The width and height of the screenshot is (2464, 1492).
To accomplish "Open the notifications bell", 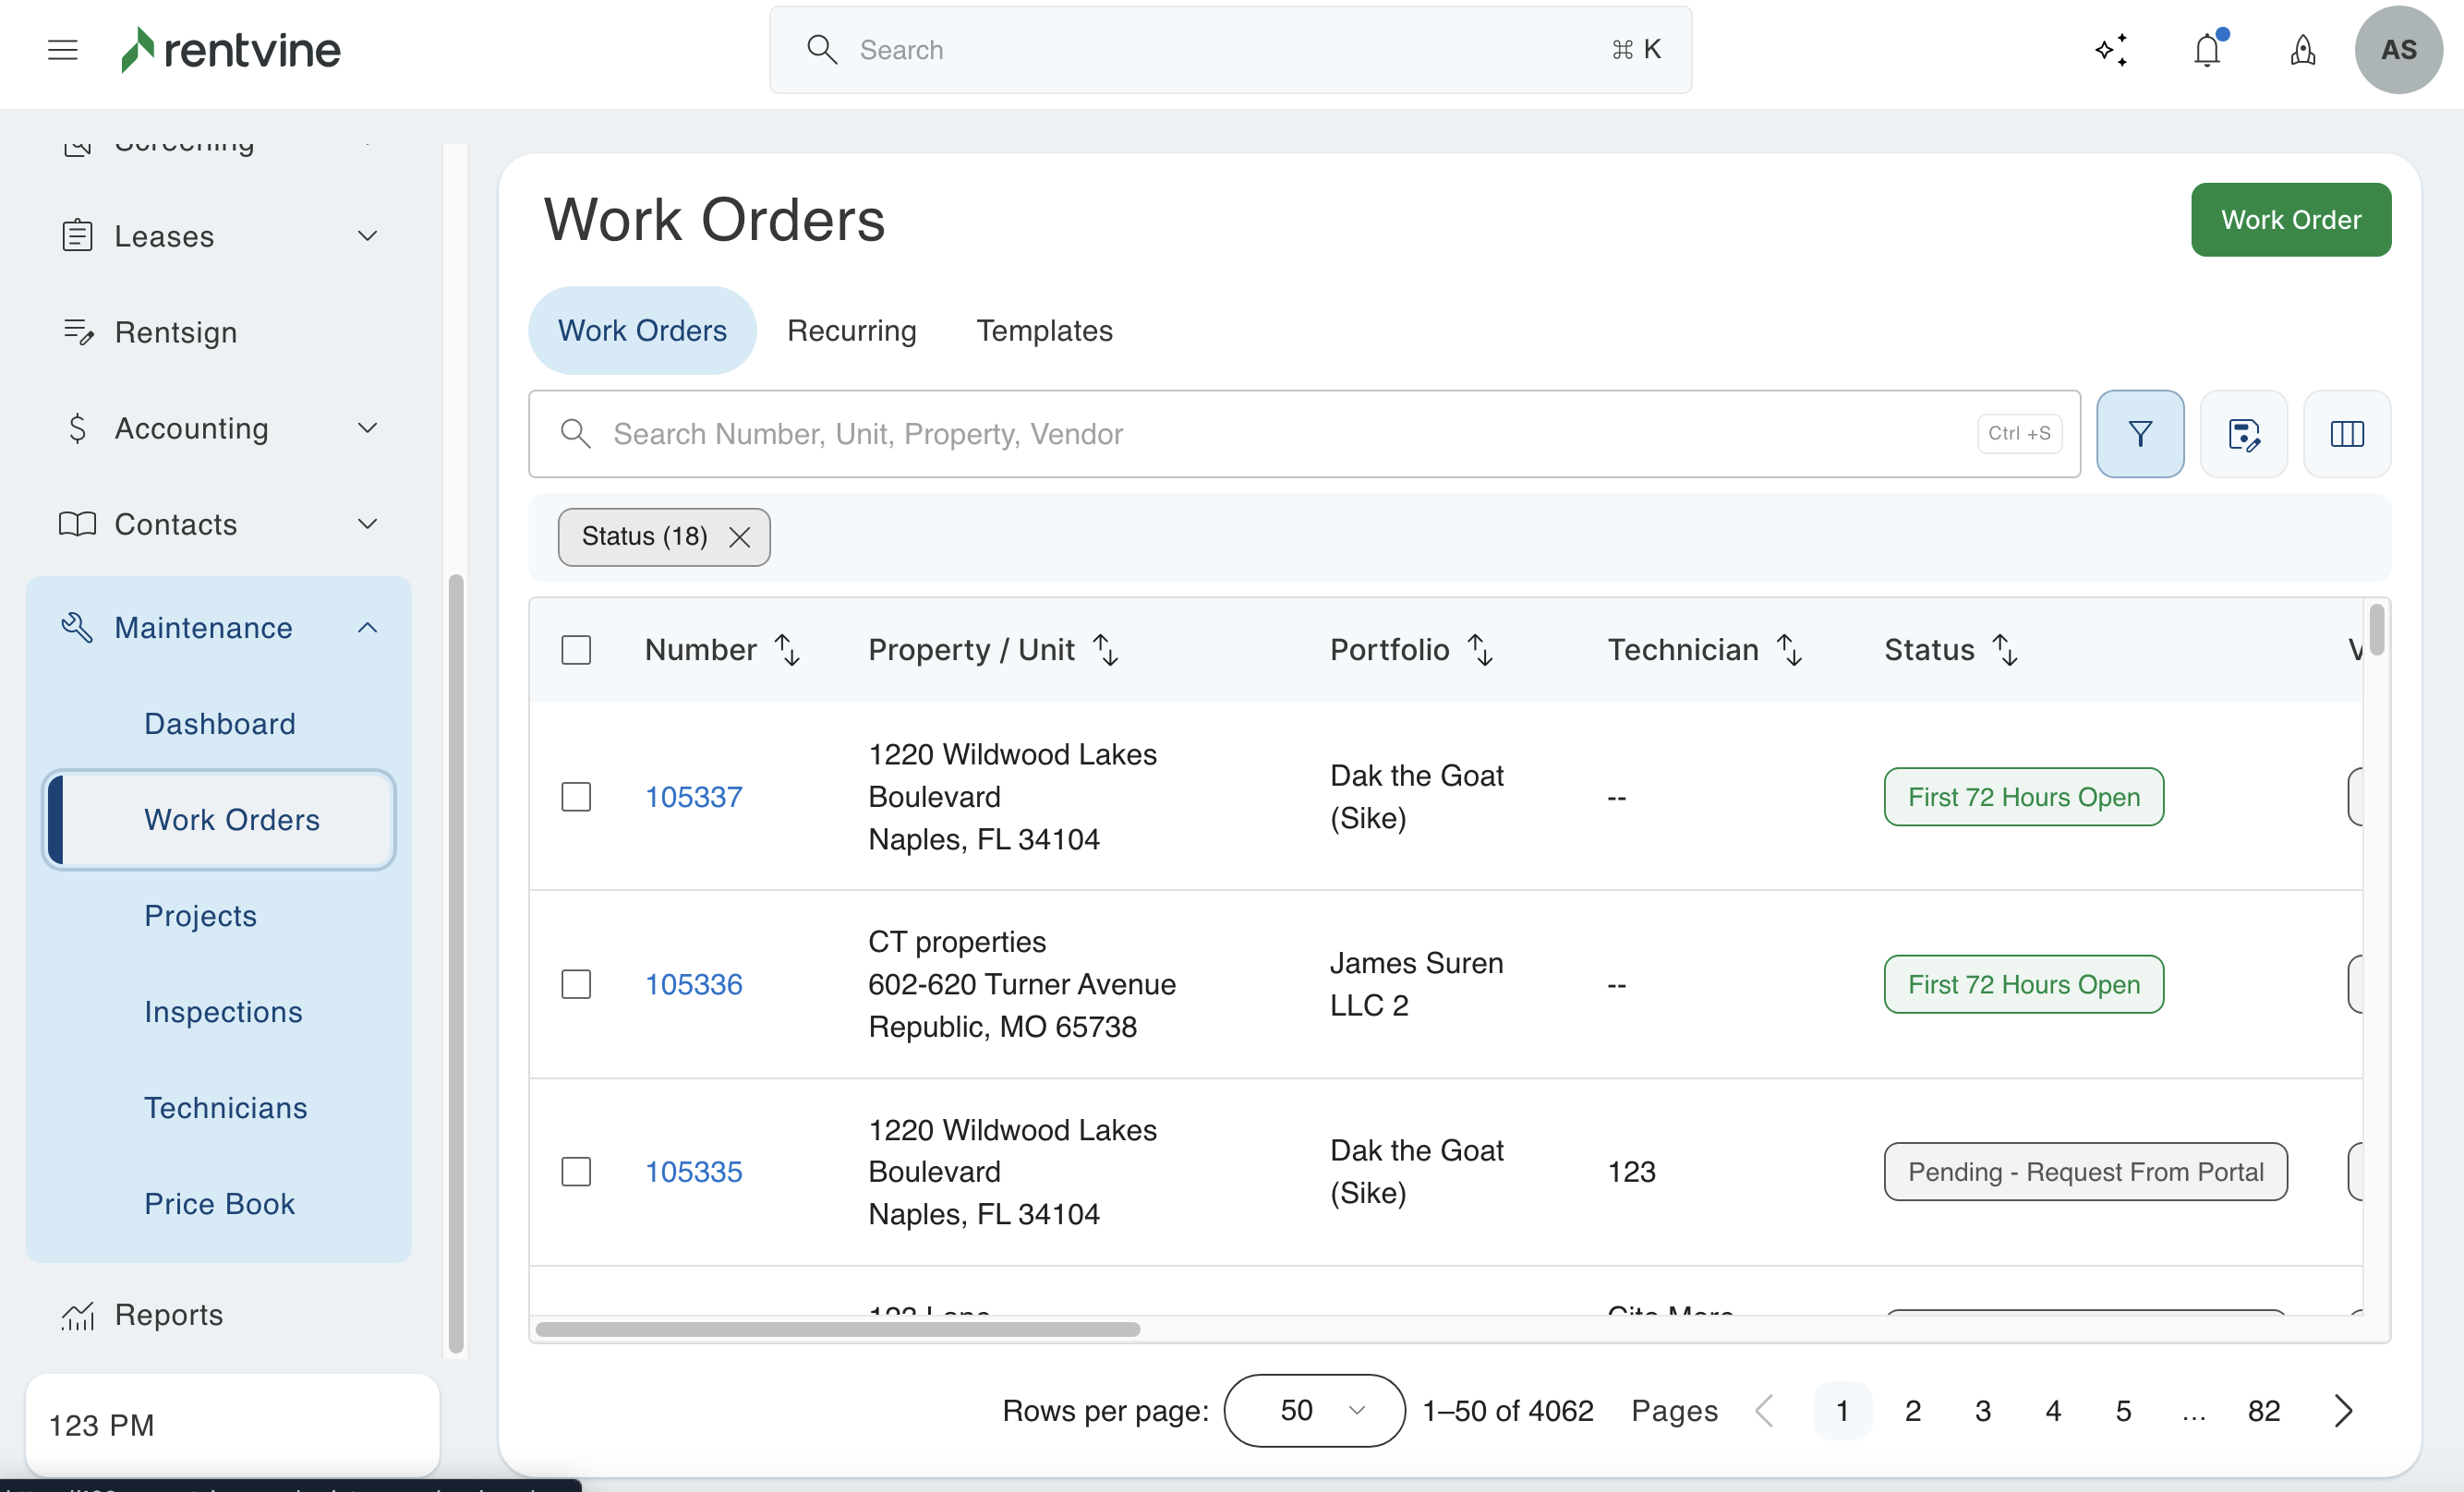I will [x=2206, y=50].
